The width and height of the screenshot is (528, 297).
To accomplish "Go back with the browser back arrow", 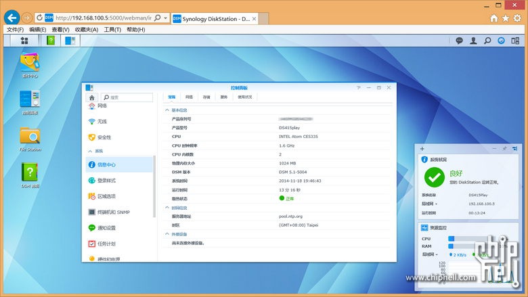I will tap(12, 18).
